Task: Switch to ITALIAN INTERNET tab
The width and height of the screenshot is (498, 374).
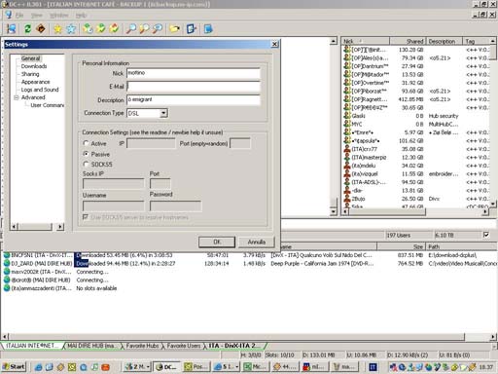Action: click(x=31, y=346)
